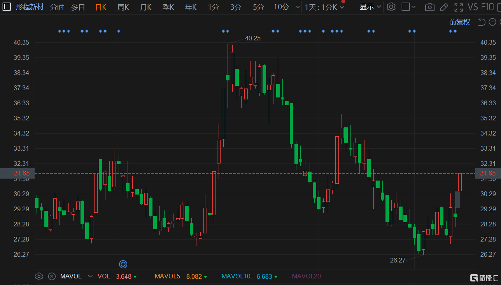
Task: Select the 年K yearly tab
Action: tap(191, 7)
